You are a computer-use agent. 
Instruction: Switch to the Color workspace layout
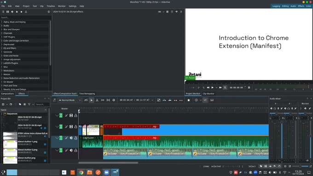308,6
